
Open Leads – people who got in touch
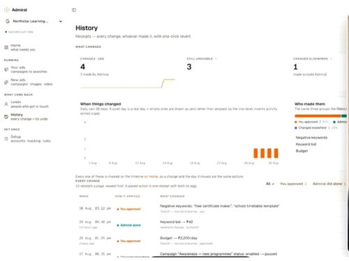coord(29,104)
